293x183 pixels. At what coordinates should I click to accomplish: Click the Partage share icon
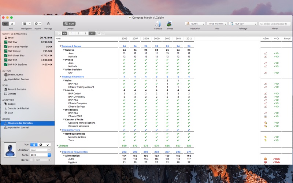tap(48, 24)
